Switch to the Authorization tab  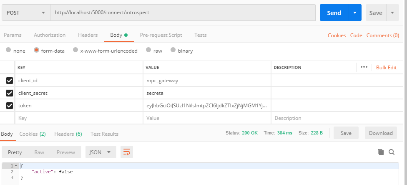(x=50, y=35)
